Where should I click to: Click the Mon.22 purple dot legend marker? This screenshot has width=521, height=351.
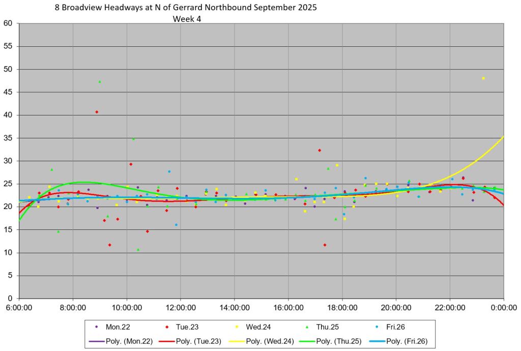[x=97, y=327]
